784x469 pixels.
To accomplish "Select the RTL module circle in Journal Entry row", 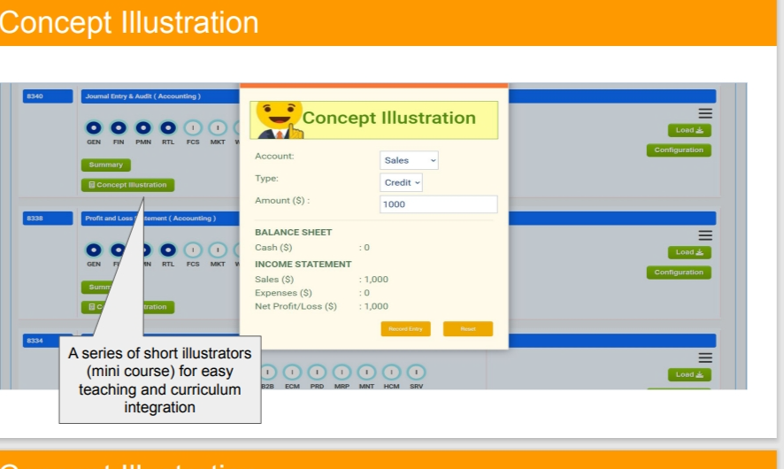I will tap(168, 127).
